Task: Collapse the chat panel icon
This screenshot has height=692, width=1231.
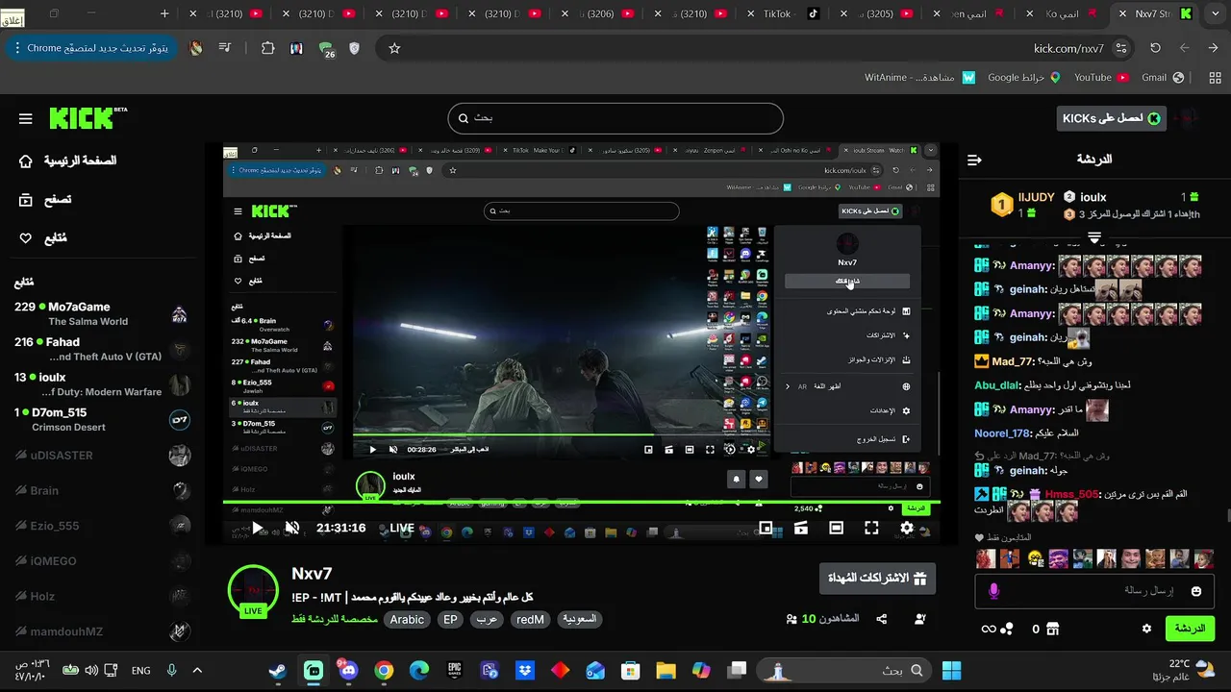Action: (974, 160)
